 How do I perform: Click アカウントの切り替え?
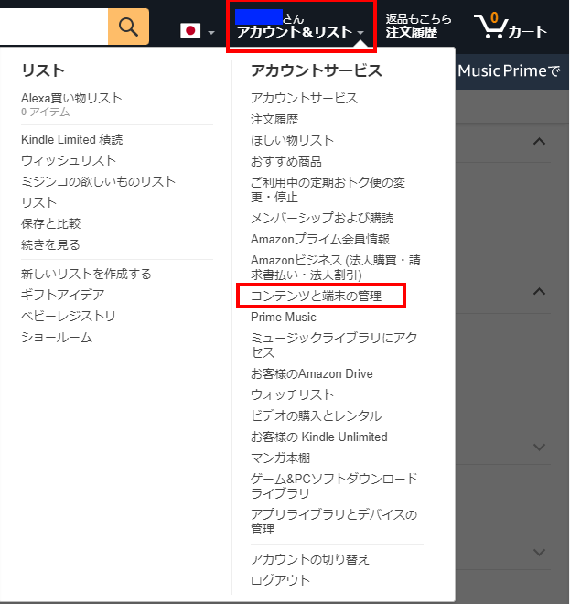(310, 559)
